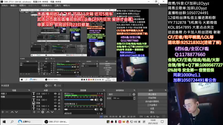The height and width of the screenshot is (125, 223).
Task: Select the 图像 source row
Action: point(46,103)
